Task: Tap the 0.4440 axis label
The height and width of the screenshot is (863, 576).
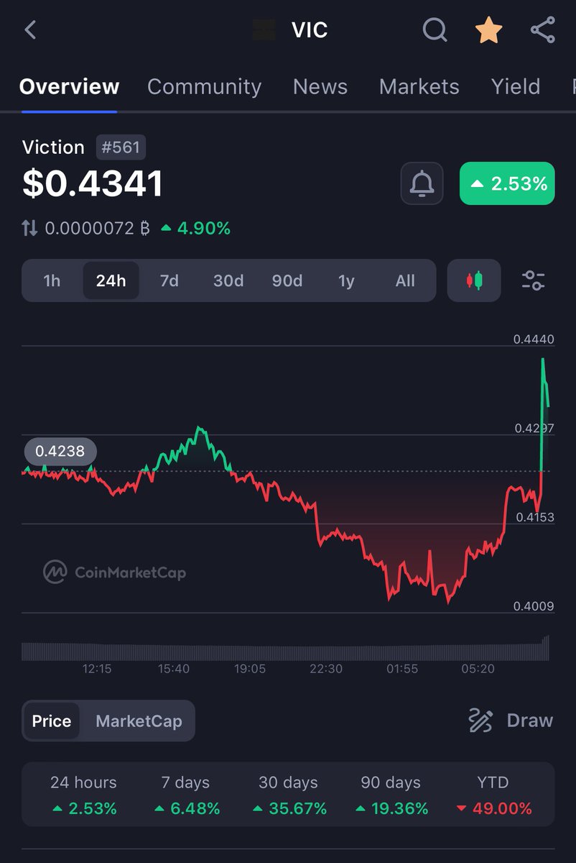Action: pyautogui.click(x=534, y=339)
